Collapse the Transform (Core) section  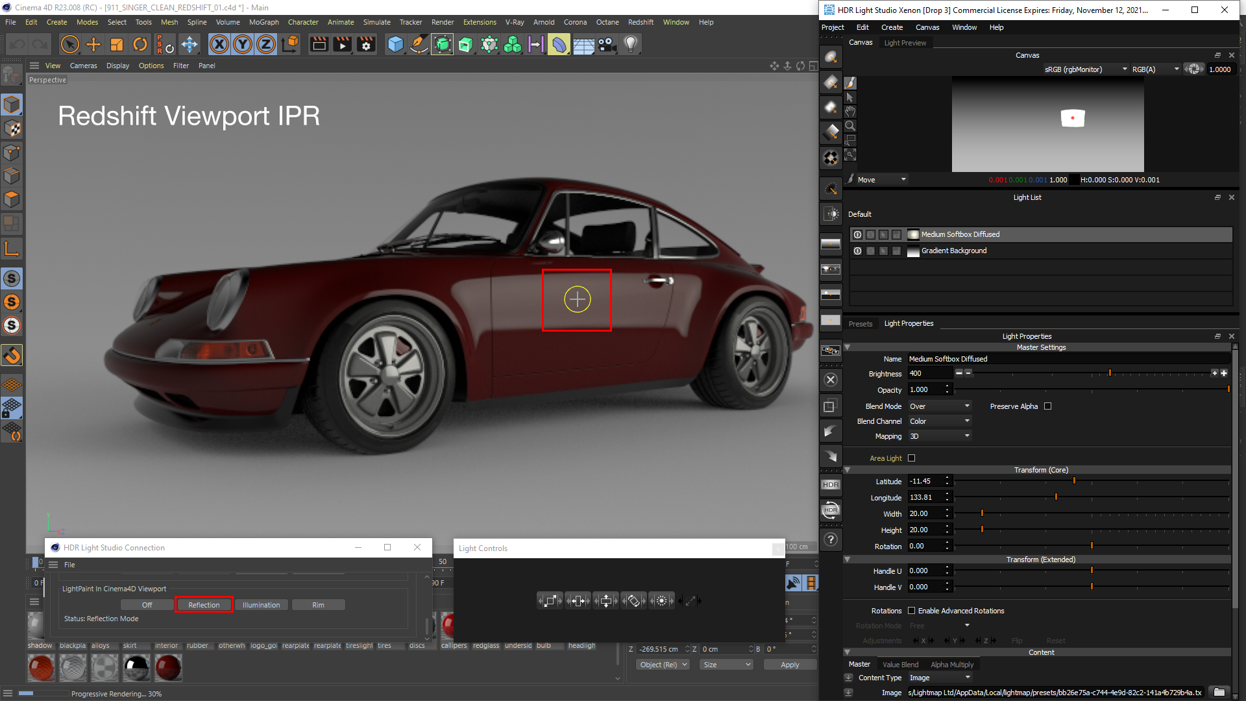click(x=847, y=470)
